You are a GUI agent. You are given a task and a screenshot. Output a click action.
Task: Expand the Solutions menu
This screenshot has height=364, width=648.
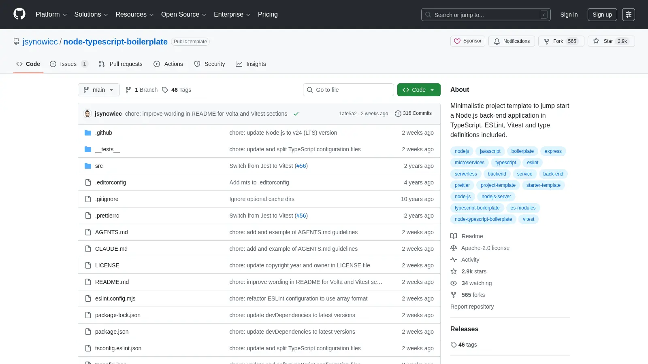point(91,15)
